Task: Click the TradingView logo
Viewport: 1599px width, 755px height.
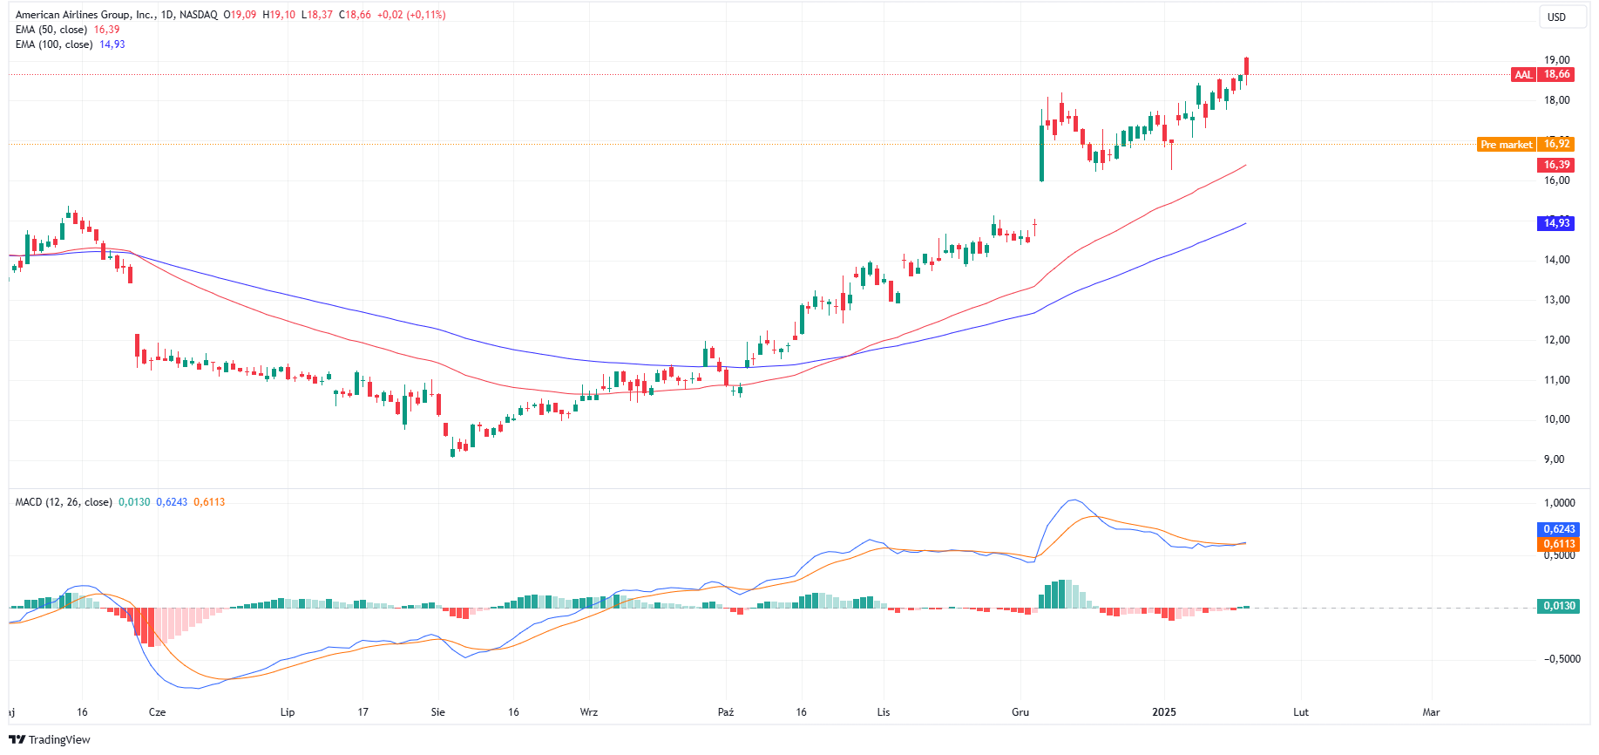Action: click(x=50, y=739)
